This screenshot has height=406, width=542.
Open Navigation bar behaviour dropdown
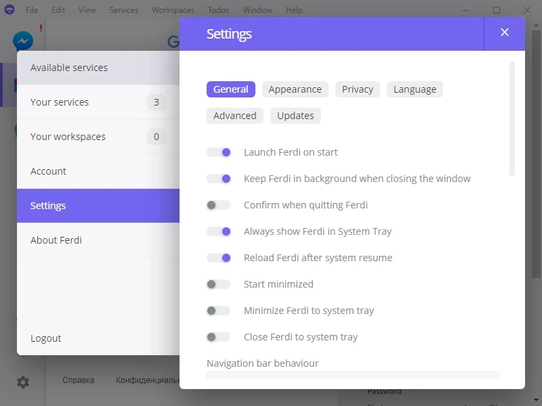click(353, 376)
